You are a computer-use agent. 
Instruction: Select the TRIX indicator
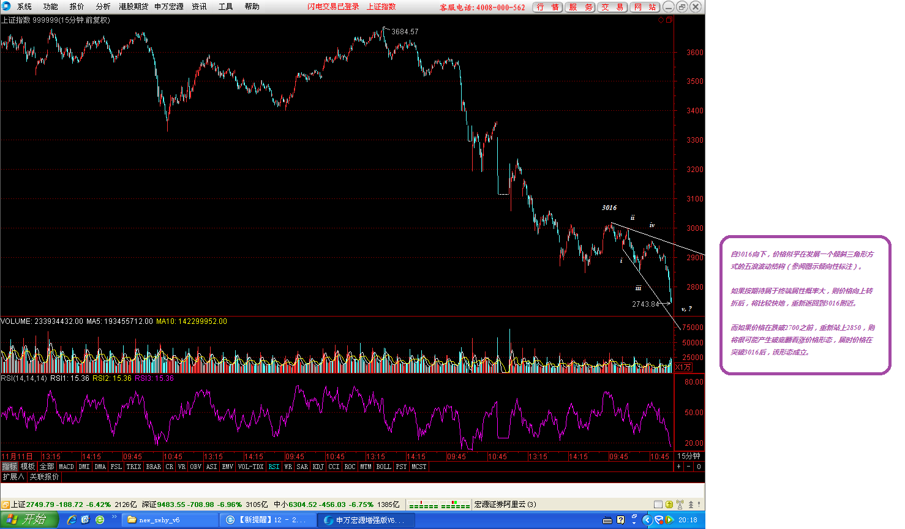click(133, 467)
